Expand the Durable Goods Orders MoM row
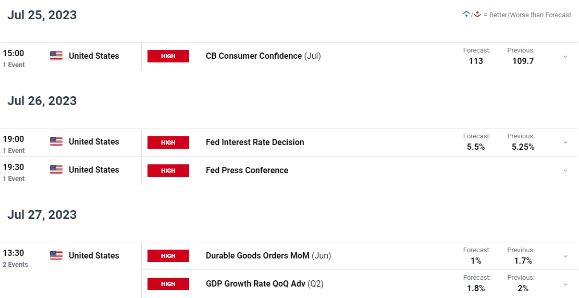 click(565, 256)
